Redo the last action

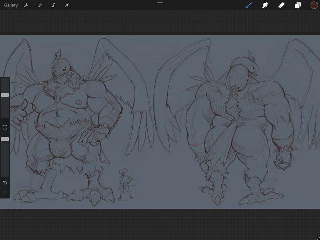point(5,192)
